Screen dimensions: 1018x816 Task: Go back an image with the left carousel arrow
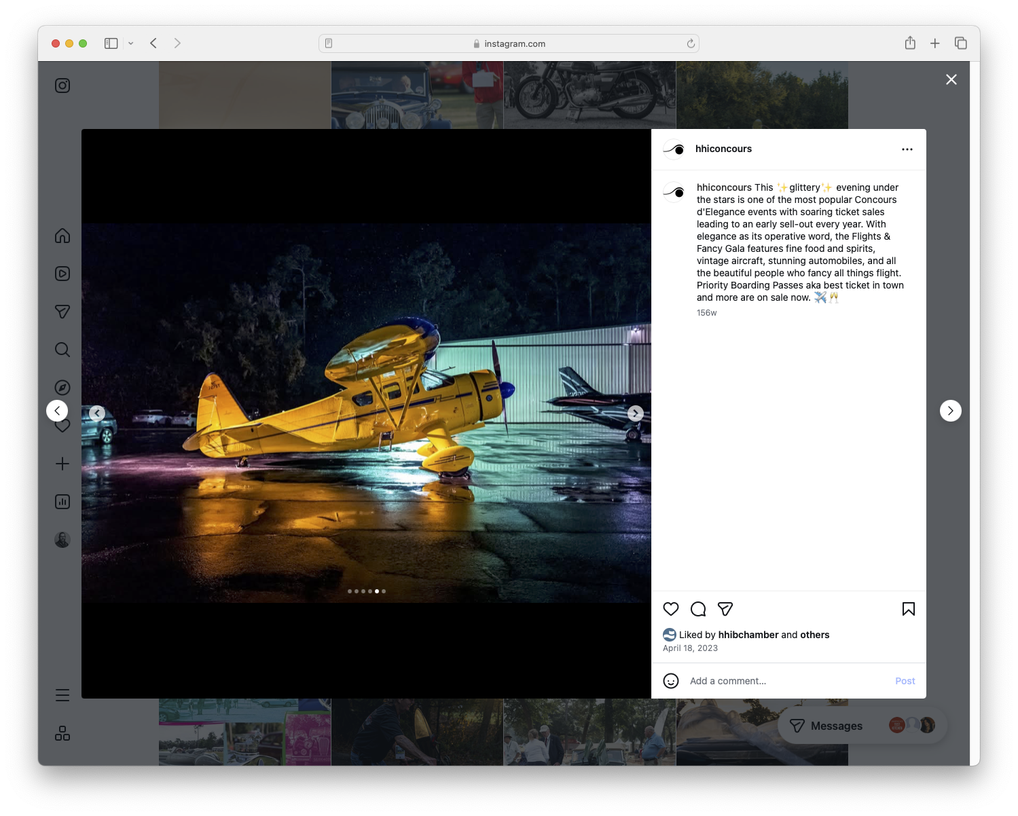click(x=97, y=413)
